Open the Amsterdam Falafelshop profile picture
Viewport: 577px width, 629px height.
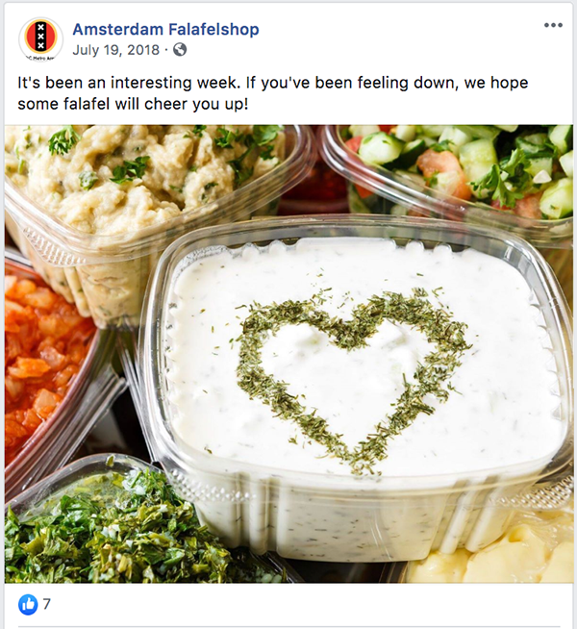[x=40, y=38]
